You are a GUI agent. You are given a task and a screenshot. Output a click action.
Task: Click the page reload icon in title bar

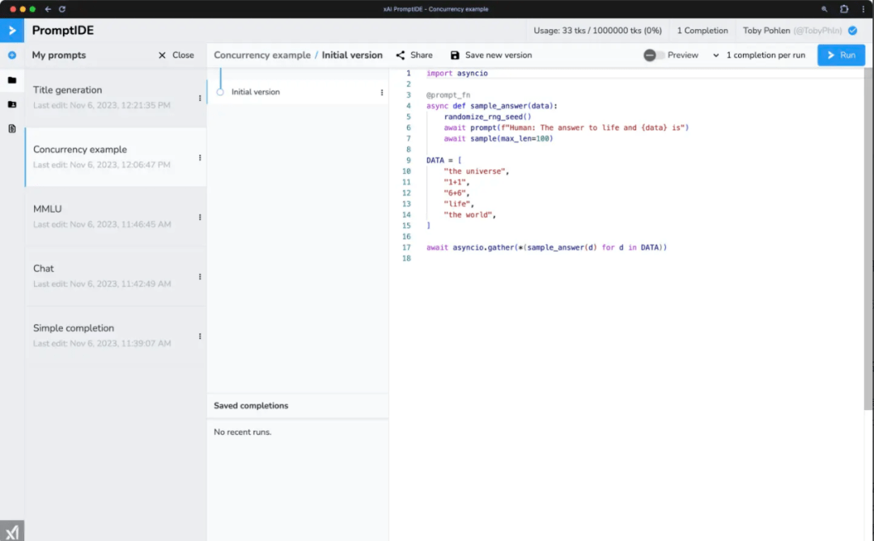coord(62,9)
